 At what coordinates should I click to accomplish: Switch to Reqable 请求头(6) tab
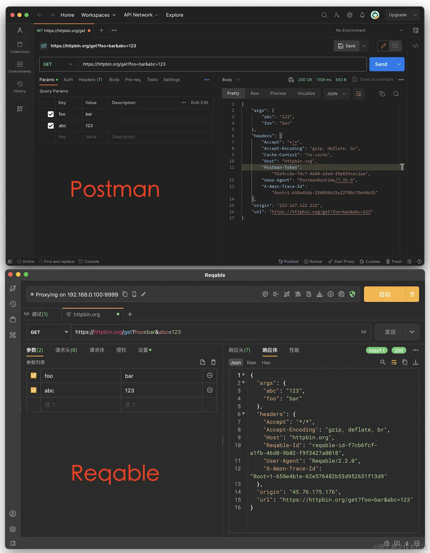pyautogui.click(x=66, y=350)
